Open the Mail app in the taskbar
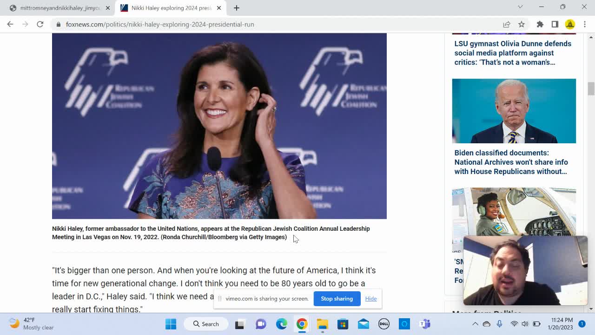595x335 pixels. pos(364,324)
